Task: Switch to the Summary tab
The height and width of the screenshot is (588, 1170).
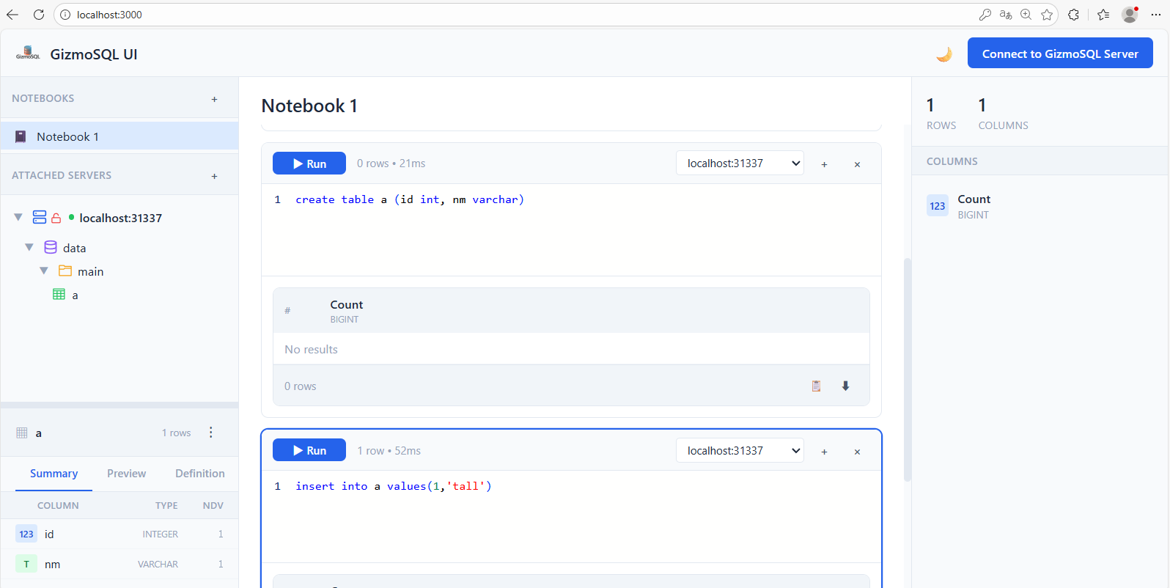Action: (x=54, y=474)
